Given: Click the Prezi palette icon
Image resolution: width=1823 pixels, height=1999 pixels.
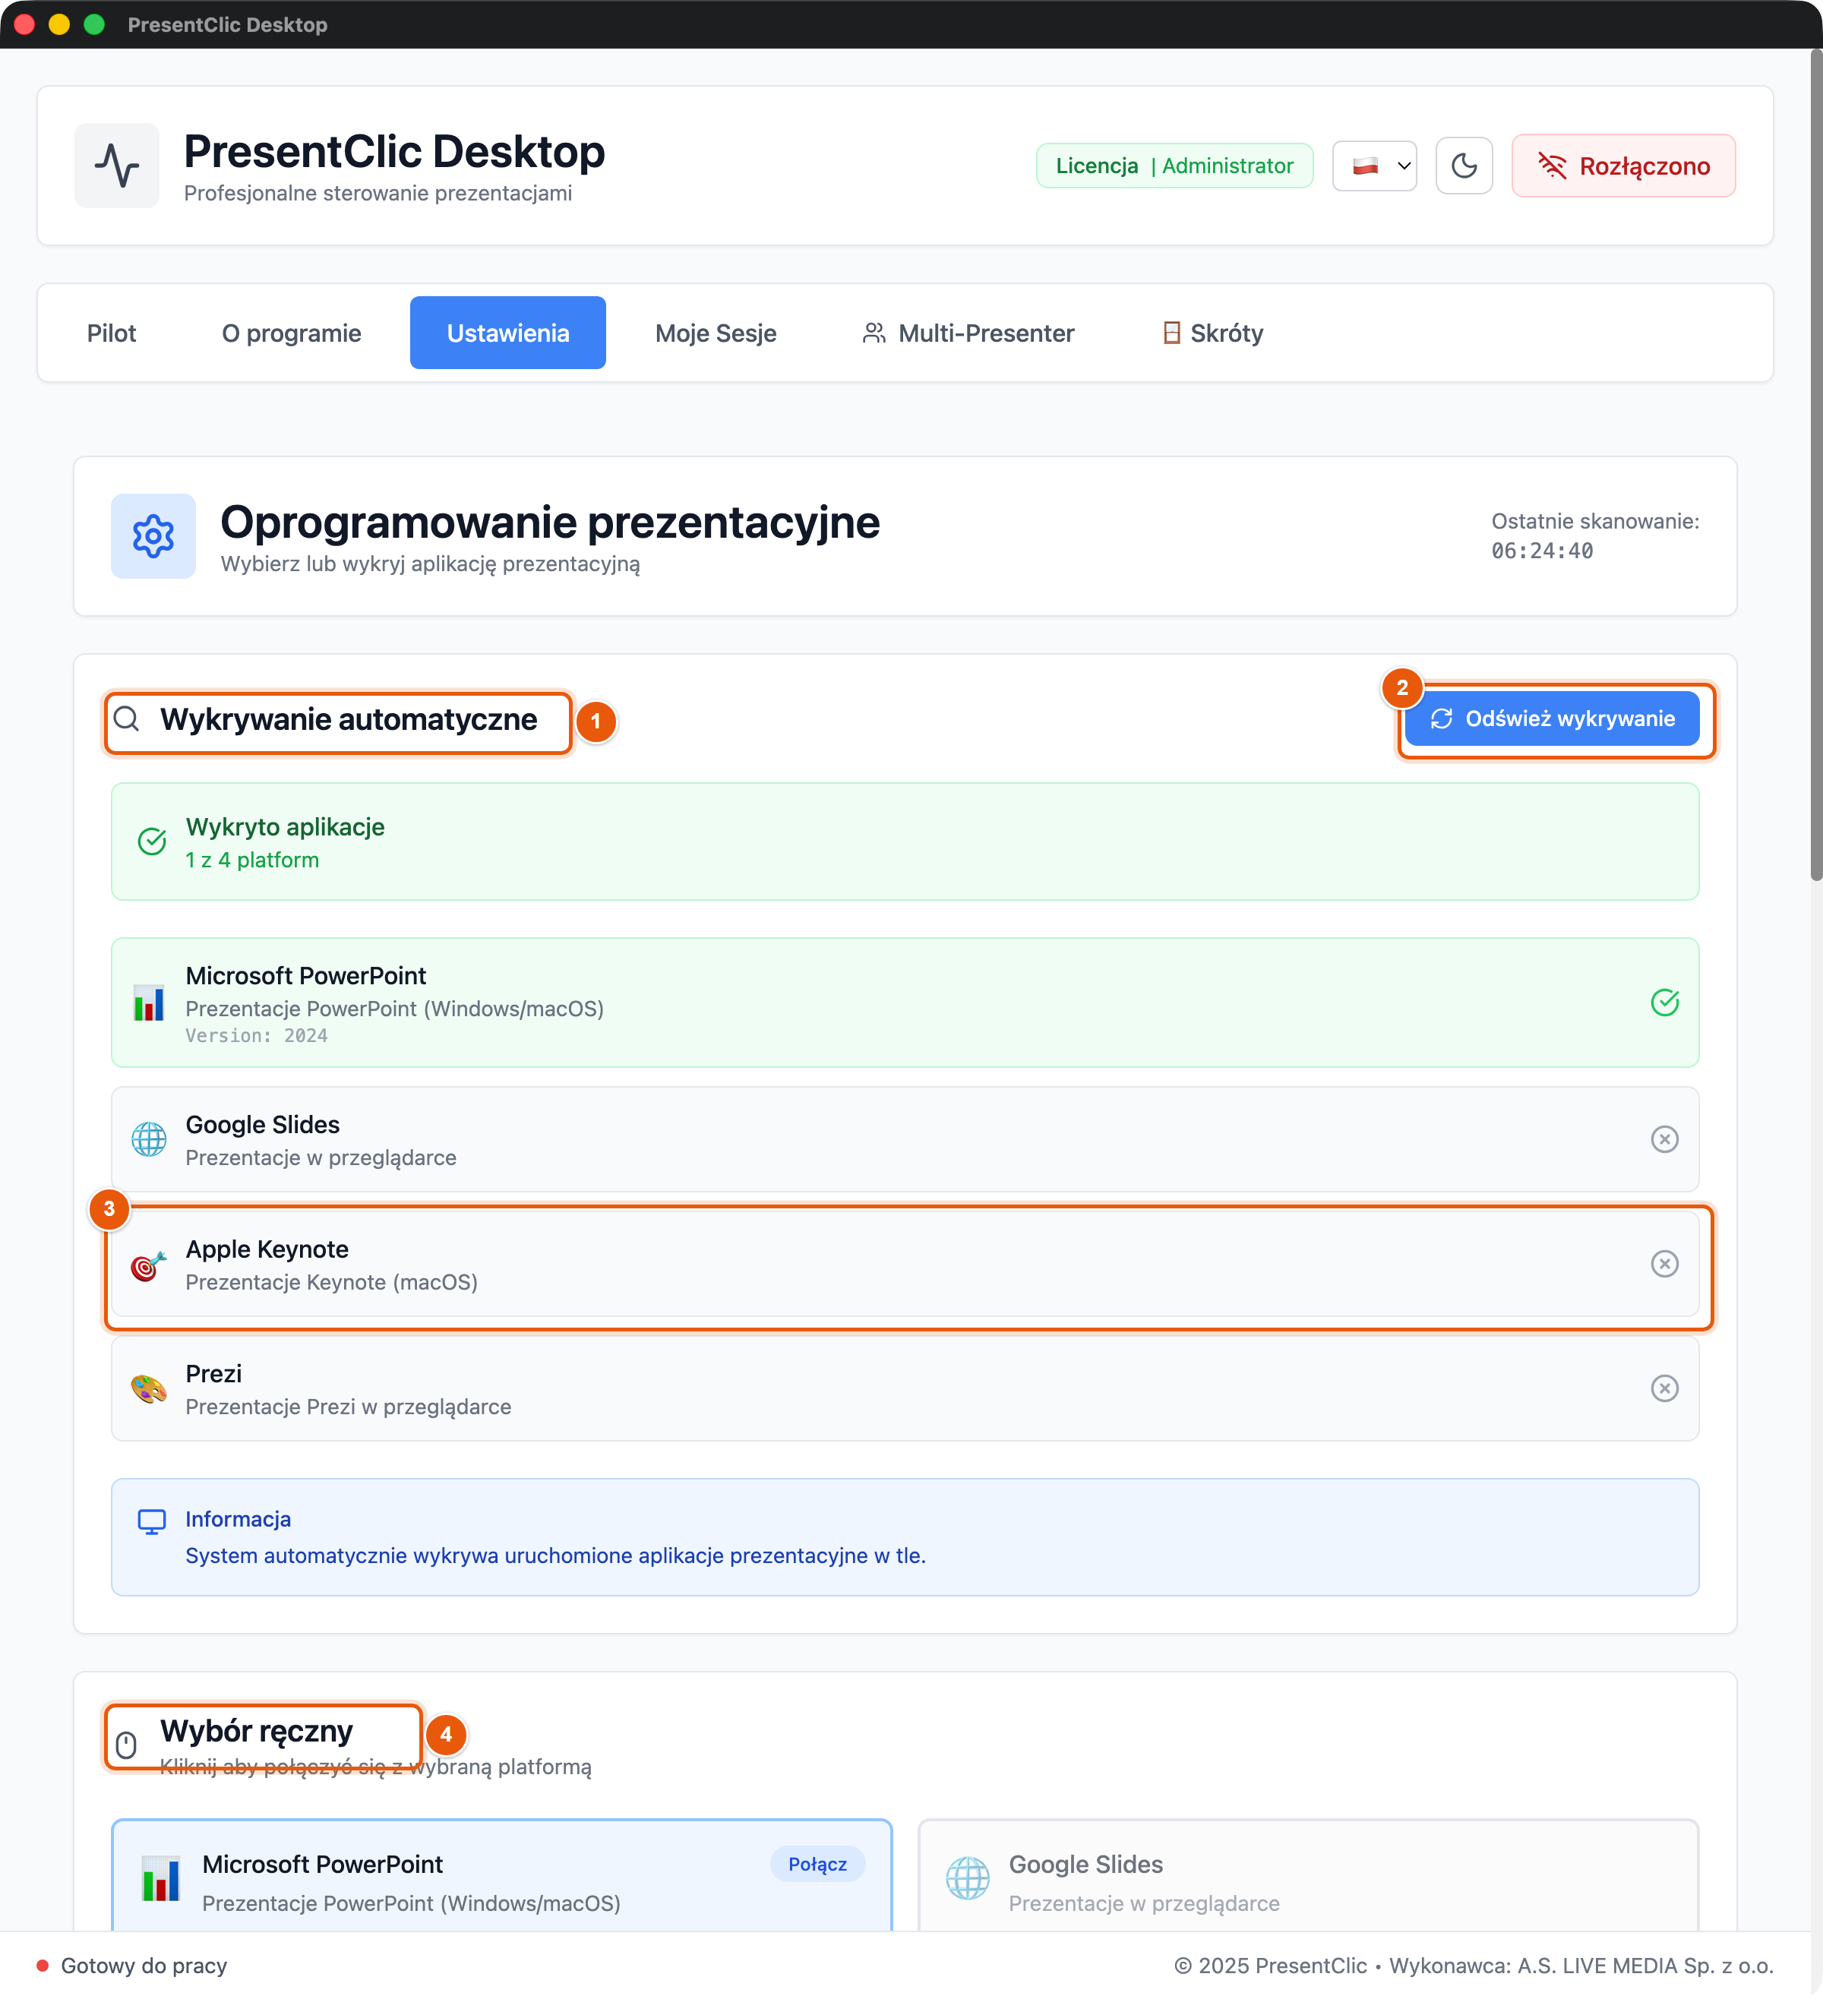Looking at the screenshot, I should (x=149, y=1389).
